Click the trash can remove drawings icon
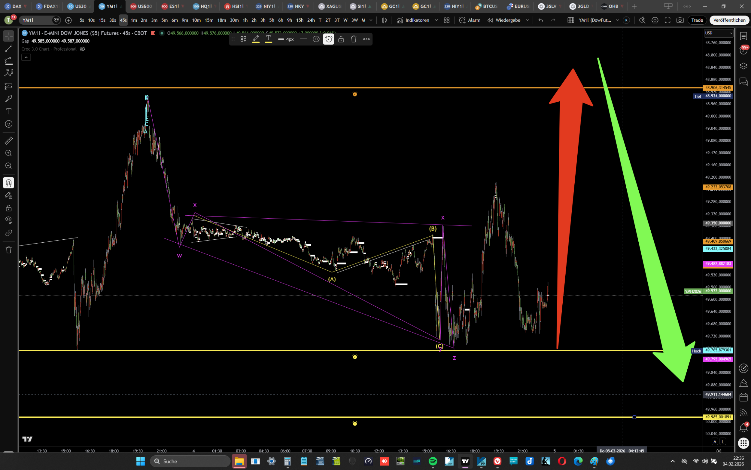751x470 pixels. tap(8, 250)
